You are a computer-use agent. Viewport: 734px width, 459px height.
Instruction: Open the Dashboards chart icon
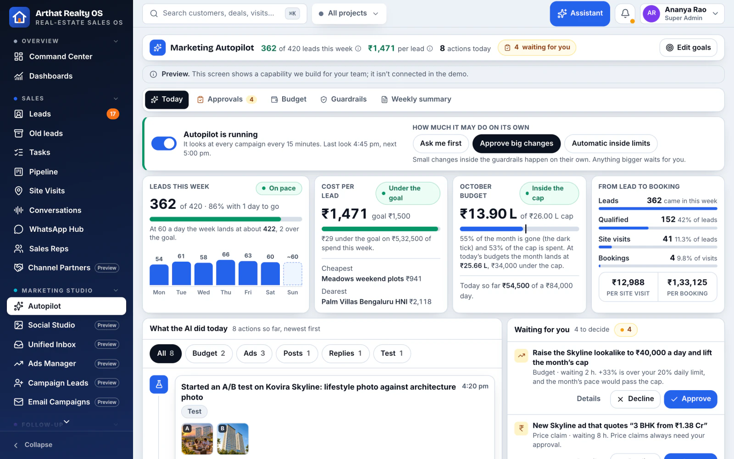[18, 76]
